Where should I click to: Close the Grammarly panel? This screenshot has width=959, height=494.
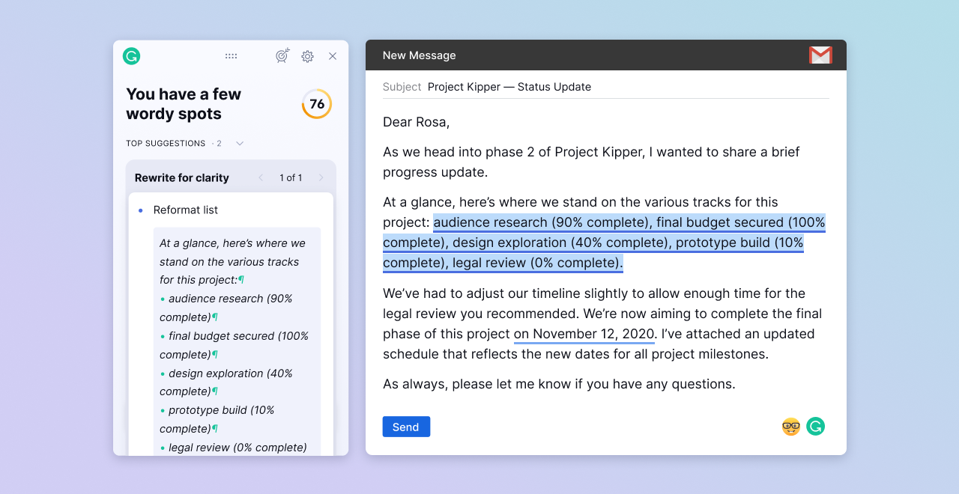[333, 56]
